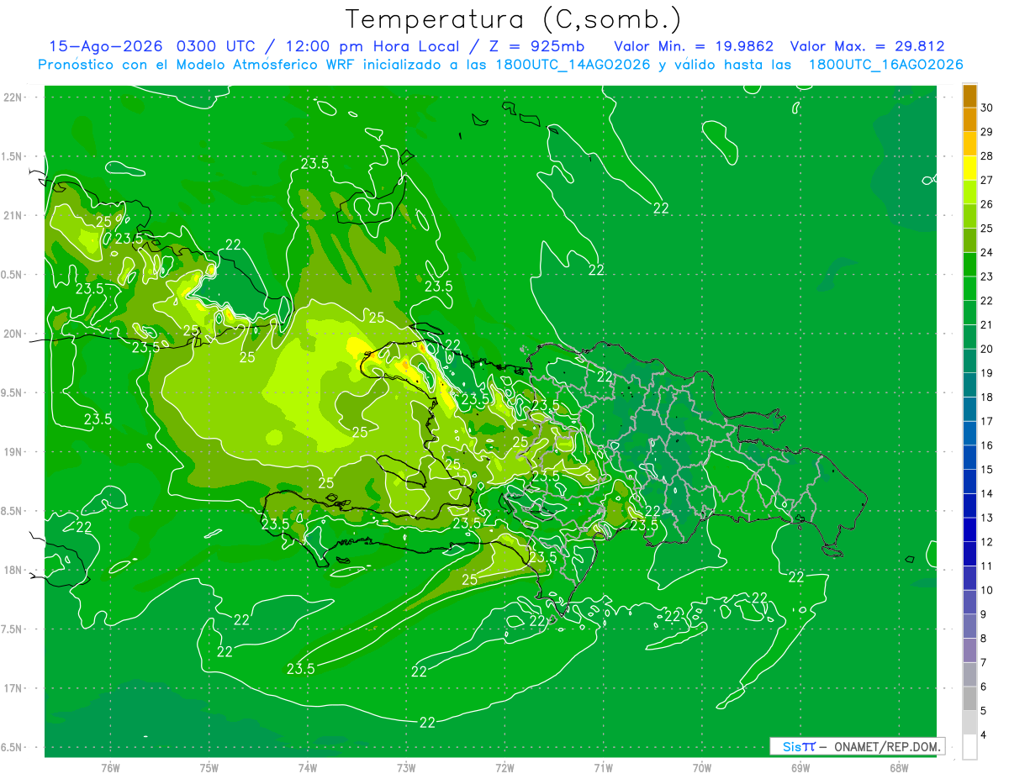The width and height of the screenshot is (1009, 779).
Task: Click longitude axis label "75W"
Action: pyautogui.click(x=209, y=768)
